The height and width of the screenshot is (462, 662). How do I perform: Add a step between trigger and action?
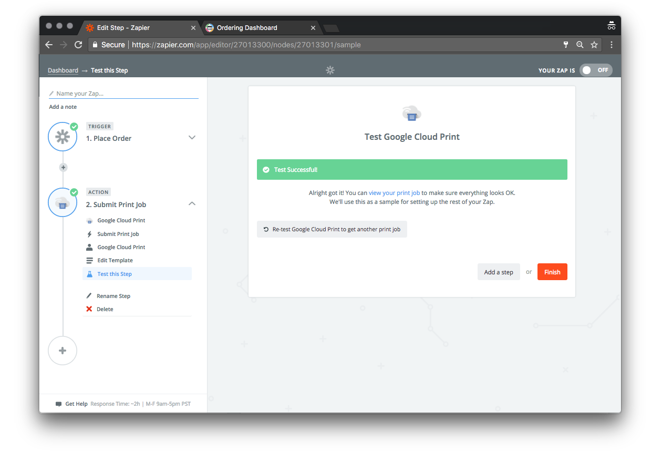point(63,168)
